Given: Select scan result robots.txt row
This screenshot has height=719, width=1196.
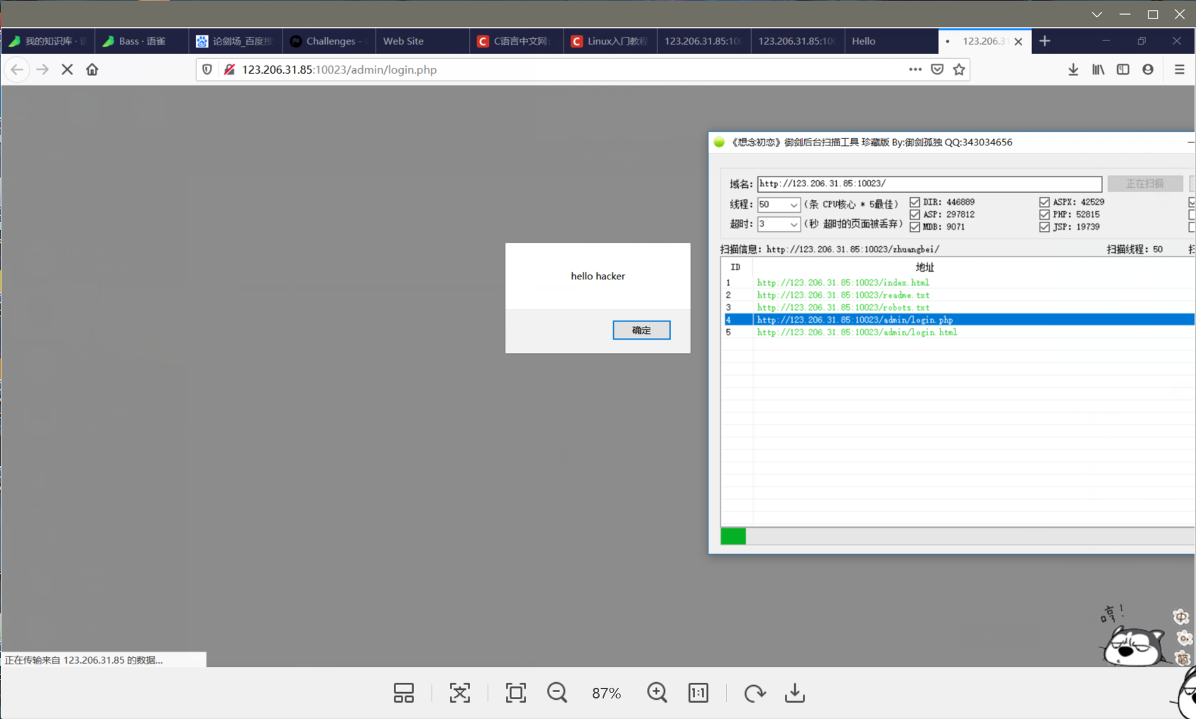Looking at the screenshot, I should click(x=958, y=307).
